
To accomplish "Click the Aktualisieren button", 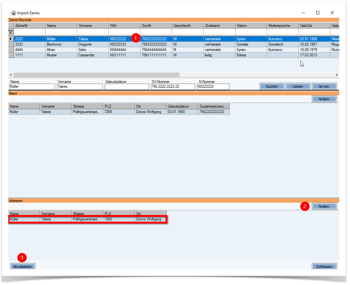I will point(22,267).
